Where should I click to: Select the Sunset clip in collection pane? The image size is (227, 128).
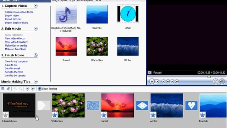pyautogui.click(x=66, y=46)
